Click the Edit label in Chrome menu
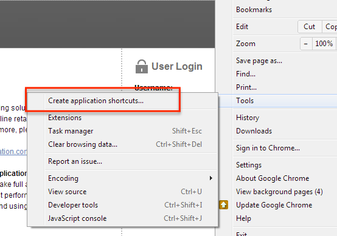337x236 pixels. point(242,27)
